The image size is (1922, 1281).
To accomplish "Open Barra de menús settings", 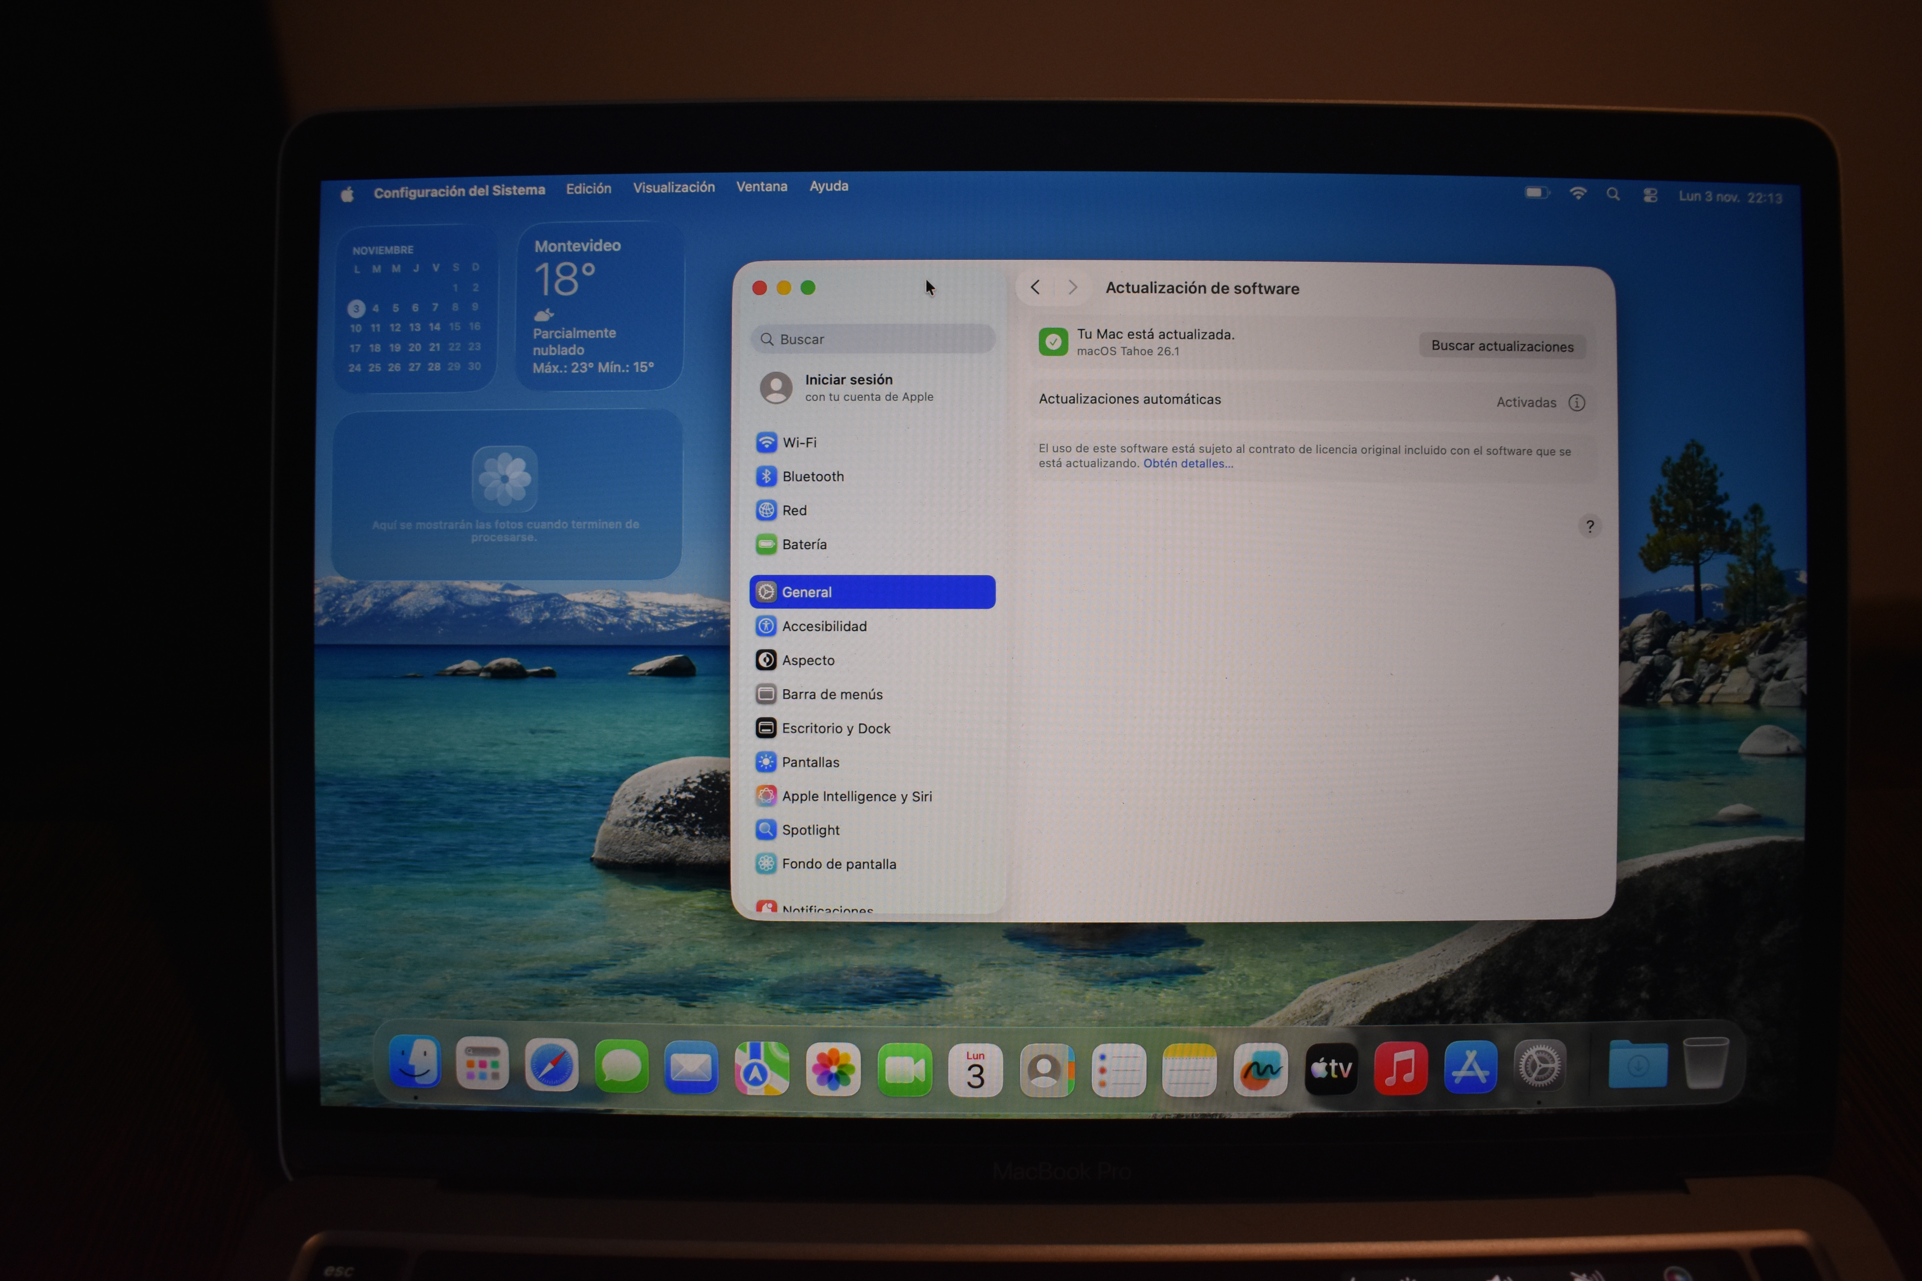I will [x=872, y=694].
